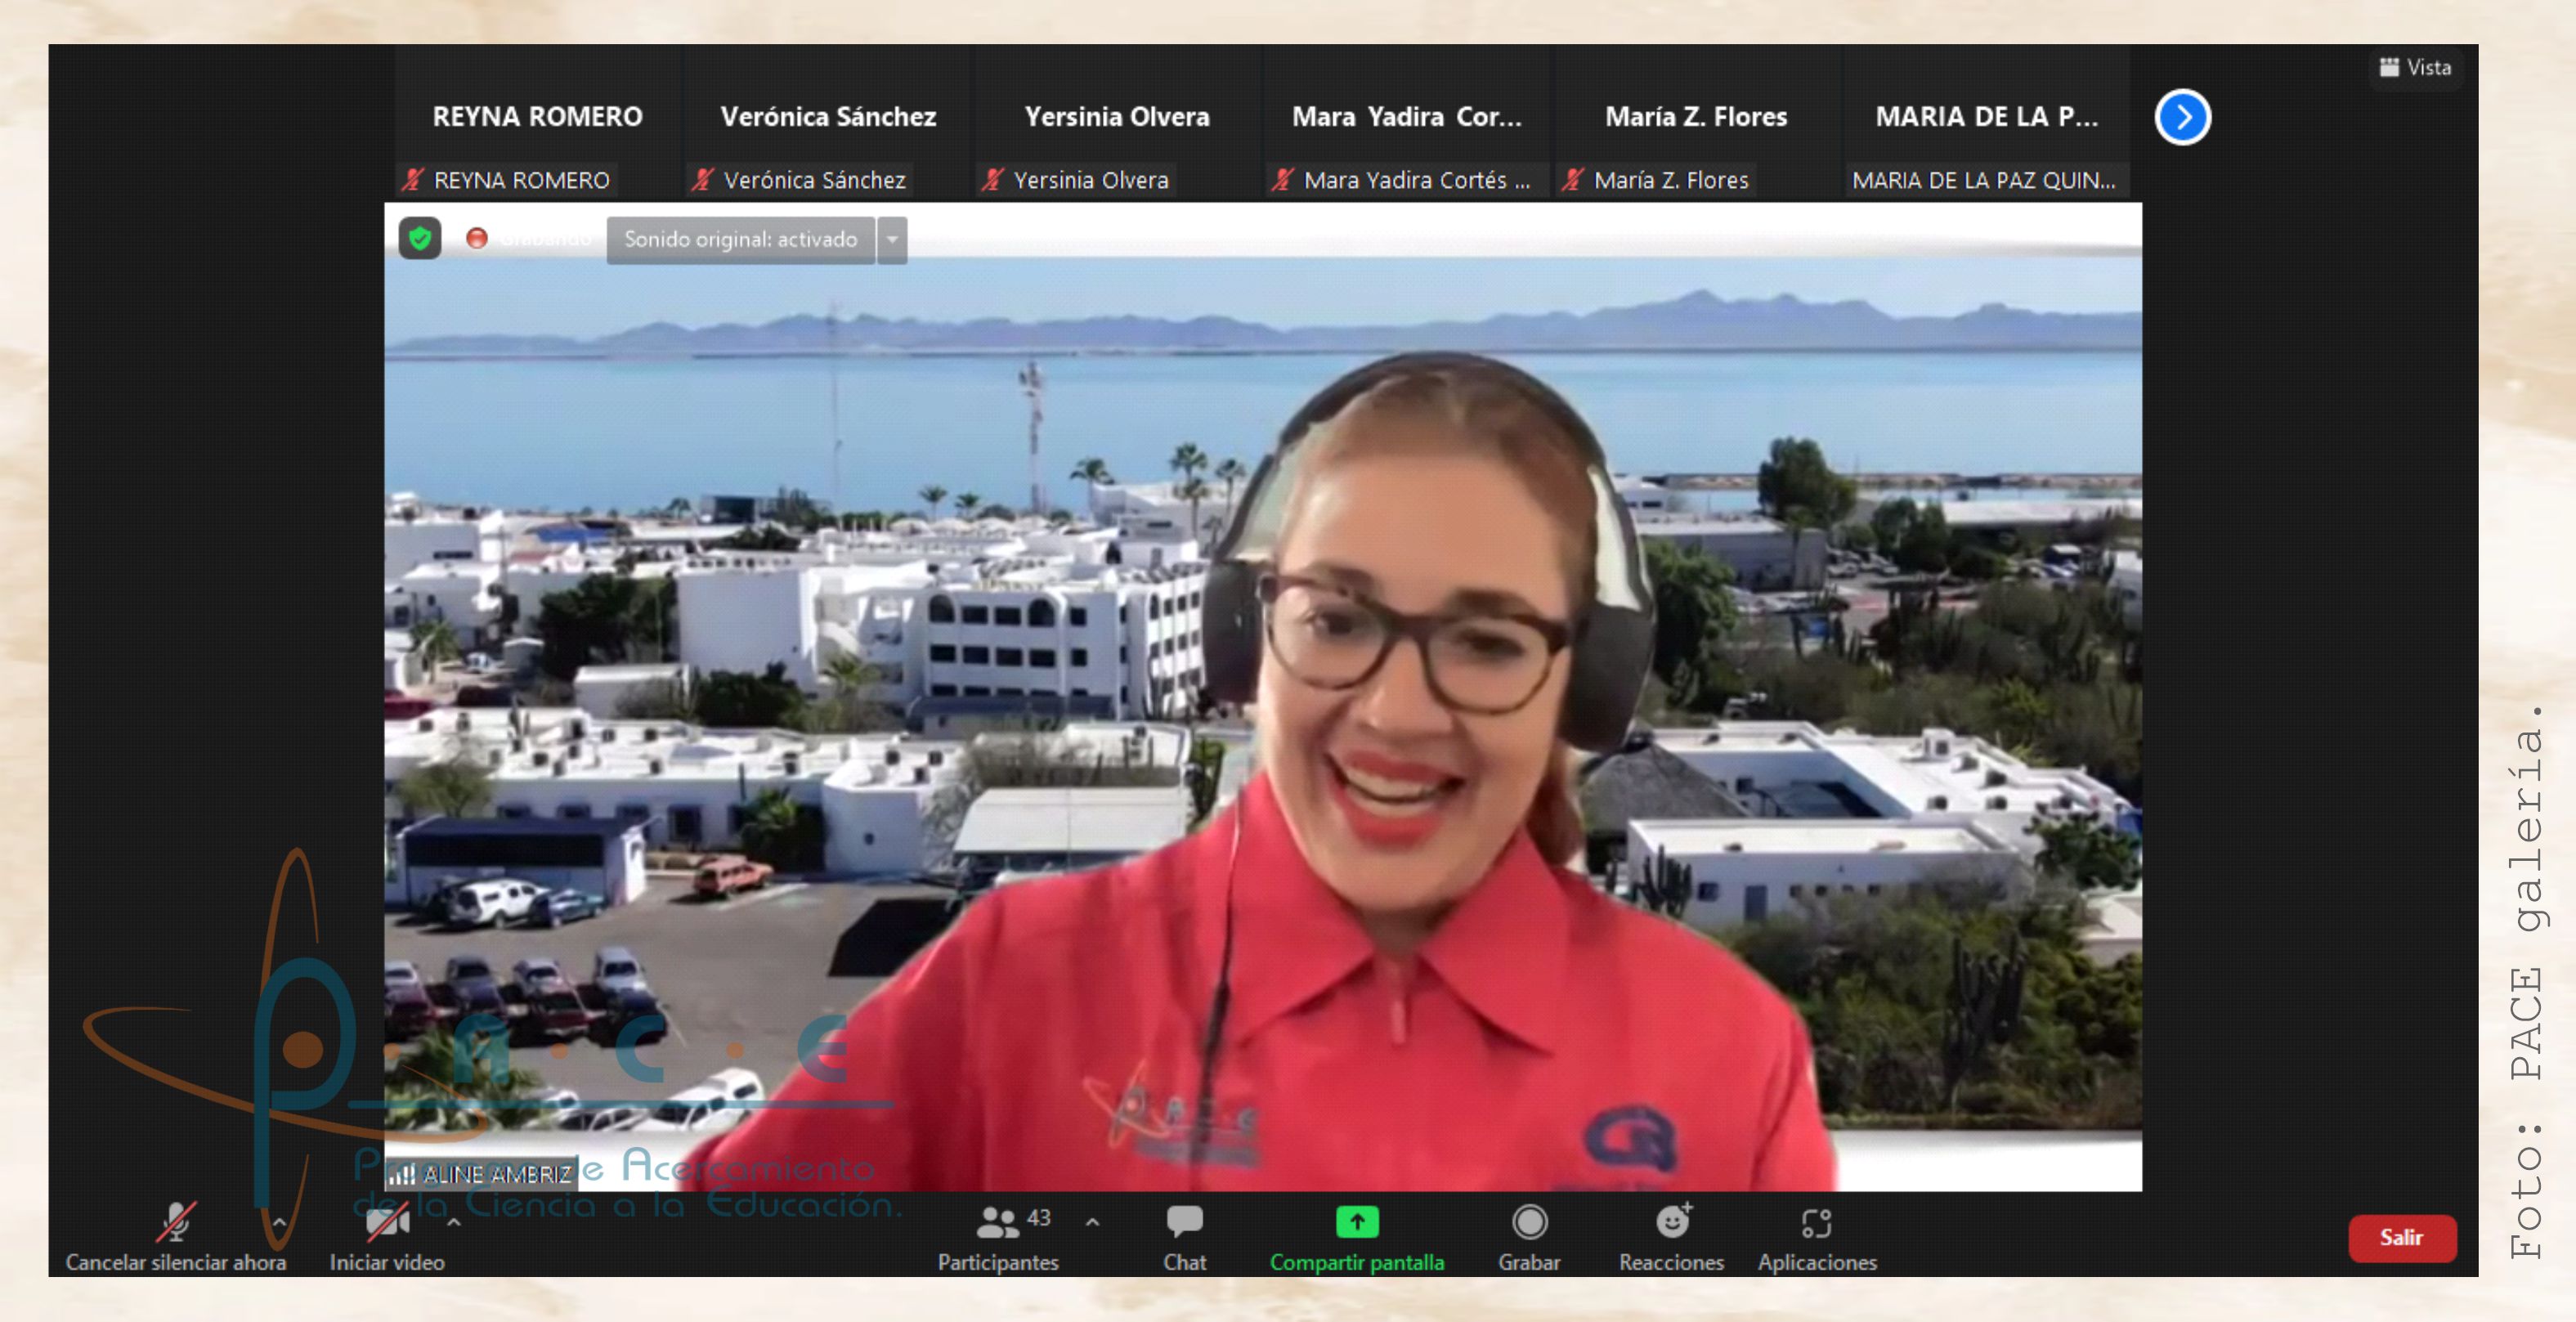Start sharing with Compartir pantalla
The image size is (2576, 1322).
pyautogui.click(x=1356, y=1223)
